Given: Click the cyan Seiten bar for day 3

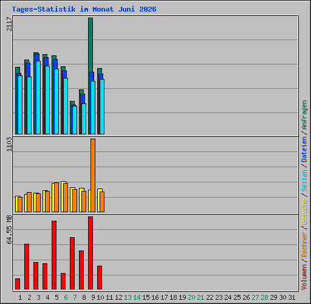Looking at the screenshot, I should (x=38, y=97).
